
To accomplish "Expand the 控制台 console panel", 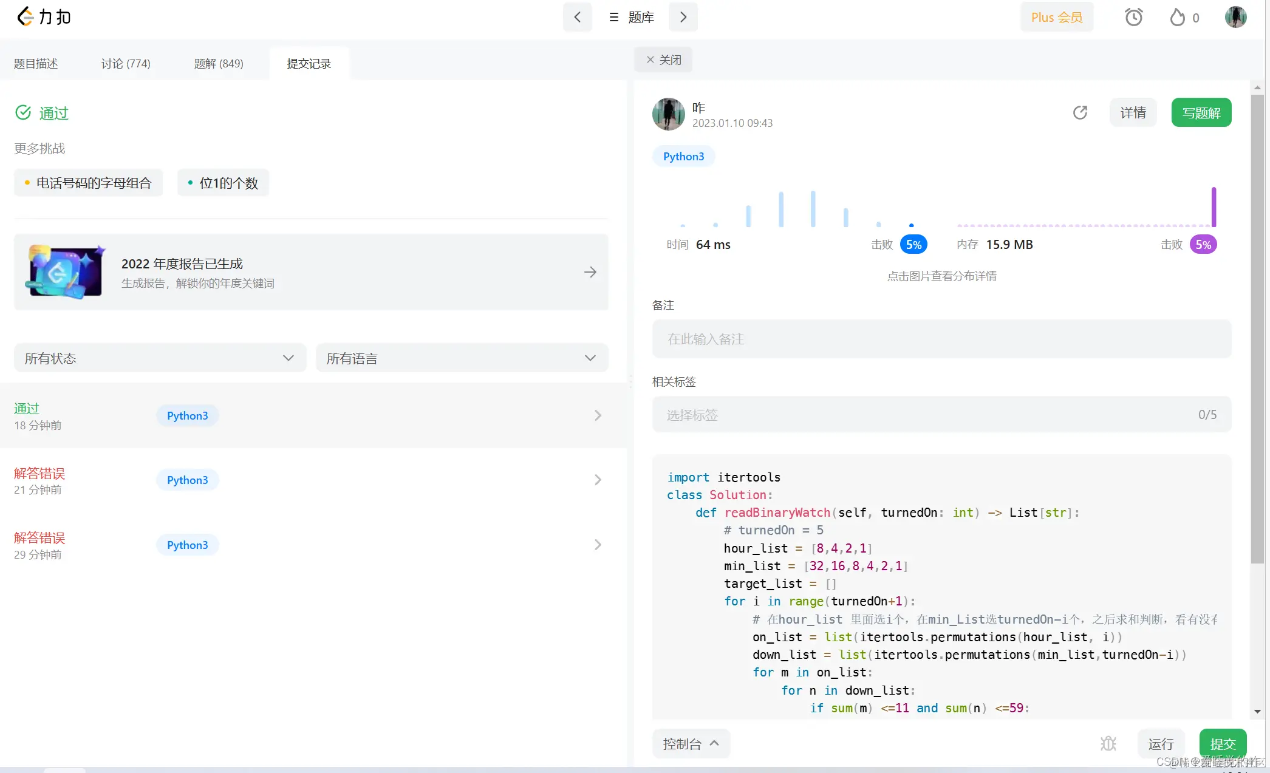I will point(691,743).
